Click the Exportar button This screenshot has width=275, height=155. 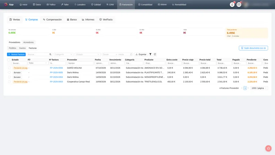141,54
